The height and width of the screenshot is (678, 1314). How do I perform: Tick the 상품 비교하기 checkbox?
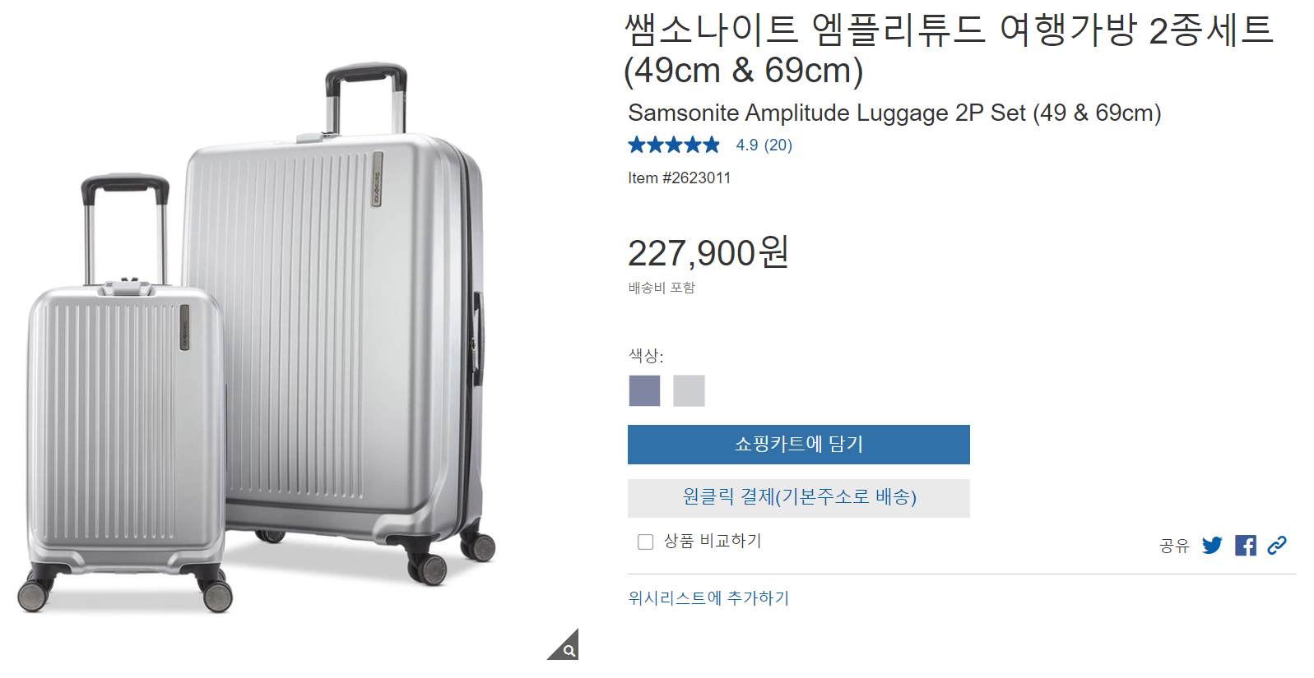tap(646, 542)
